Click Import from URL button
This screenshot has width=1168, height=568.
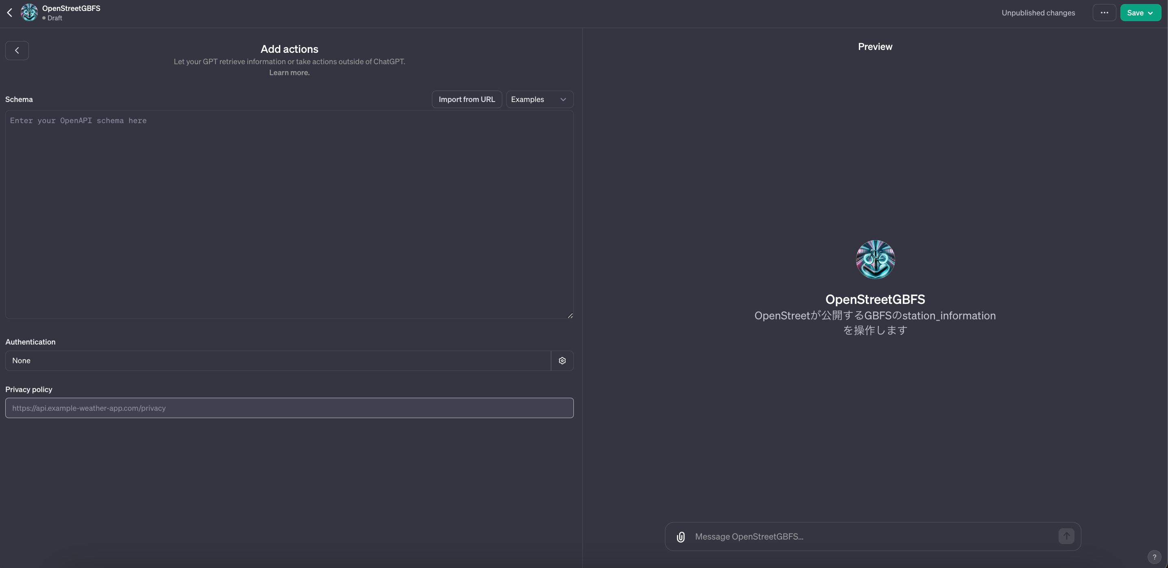click(x=466, y=99)
